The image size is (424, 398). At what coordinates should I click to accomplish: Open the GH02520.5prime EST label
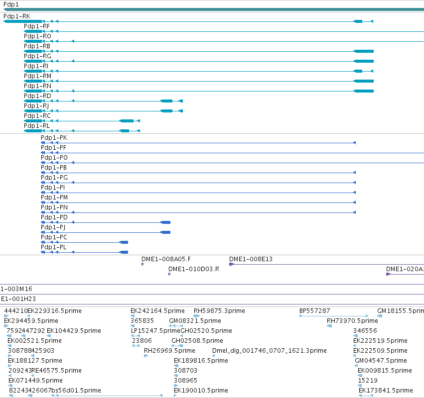pyautogui.click(x=206, y=331)
